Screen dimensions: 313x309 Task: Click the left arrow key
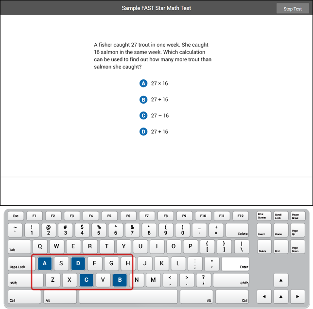pos(264,296)
